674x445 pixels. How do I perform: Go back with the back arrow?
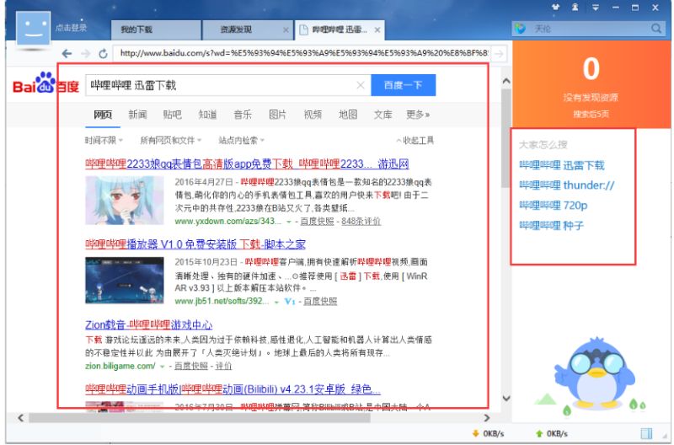(67, 53)
